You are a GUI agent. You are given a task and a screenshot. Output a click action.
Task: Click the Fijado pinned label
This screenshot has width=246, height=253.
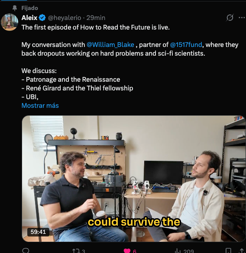(x=30, y=8)
